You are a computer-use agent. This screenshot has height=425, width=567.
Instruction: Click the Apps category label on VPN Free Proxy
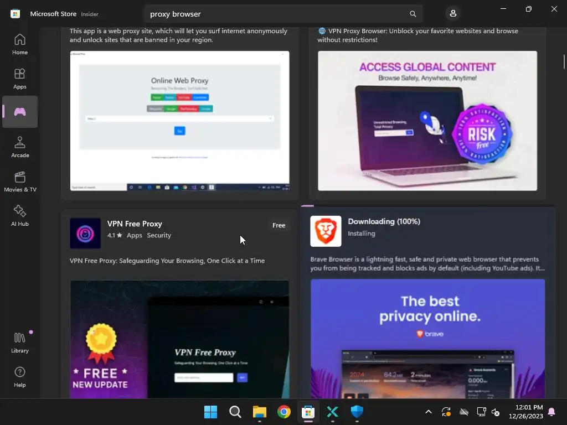tap(134, 235)
